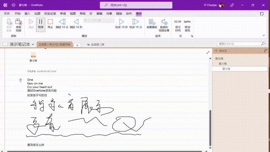
Task: Add a new section tab with plus
Action: click(x=77, y=45)
